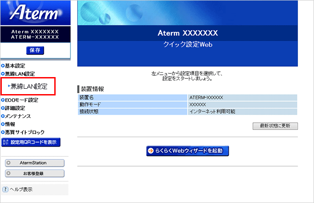Click the Aterm logo

point(35,13)
